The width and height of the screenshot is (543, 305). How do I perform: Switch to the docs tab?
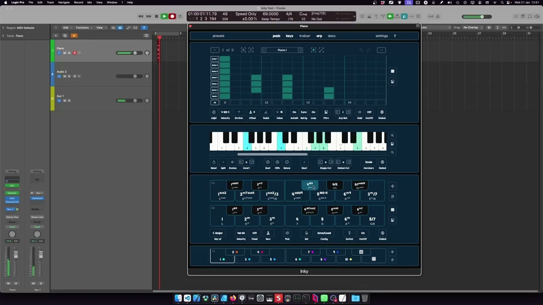(332, 36)
